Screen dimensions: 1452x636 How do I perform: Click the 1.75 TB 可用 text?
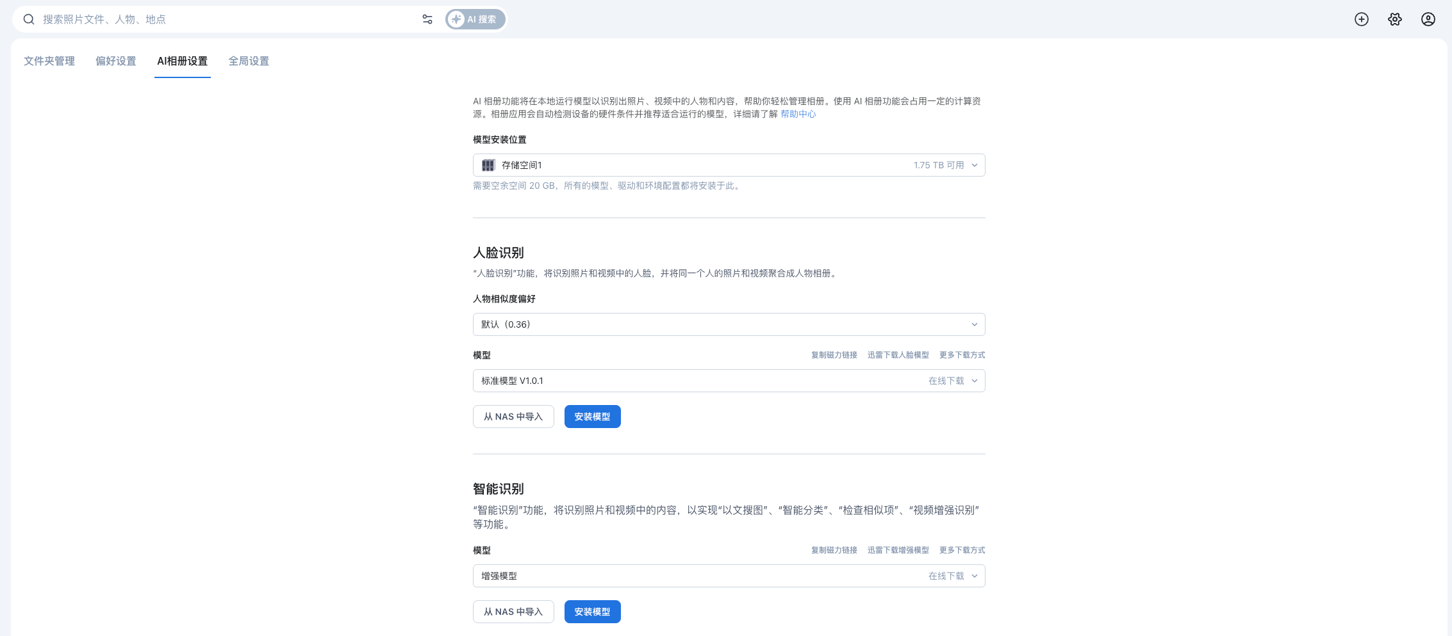[x=939, y=165]
